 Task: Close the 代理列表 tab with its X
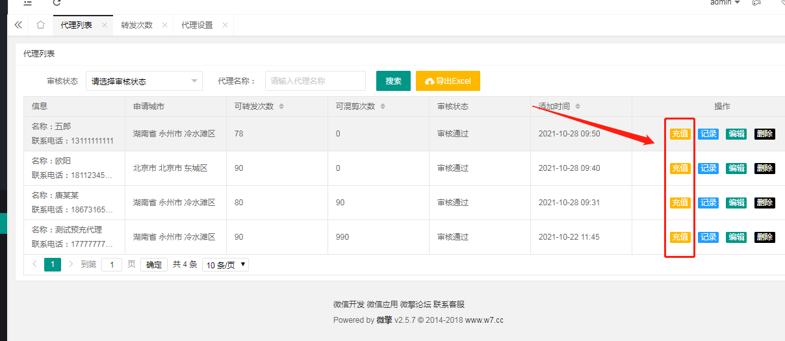coord(105,25)
